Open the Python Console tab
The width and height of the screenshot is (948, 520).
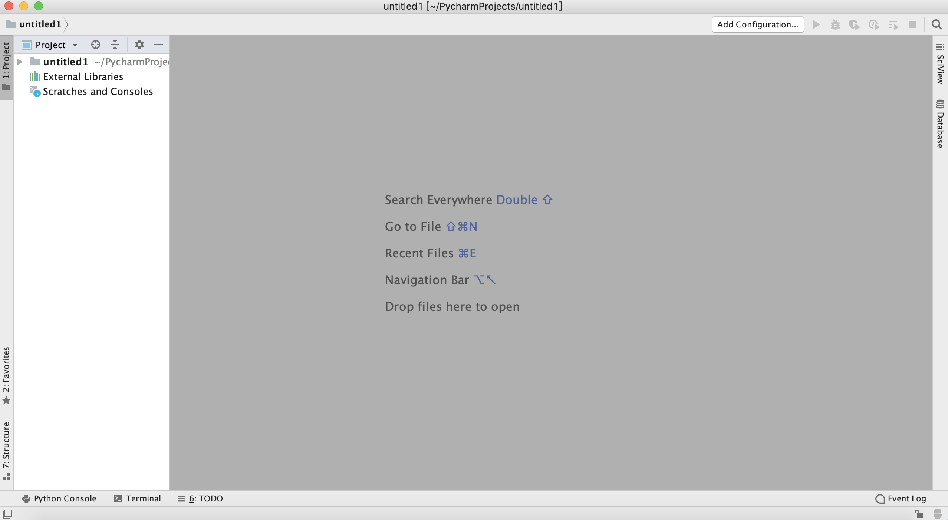click(59, 498)
